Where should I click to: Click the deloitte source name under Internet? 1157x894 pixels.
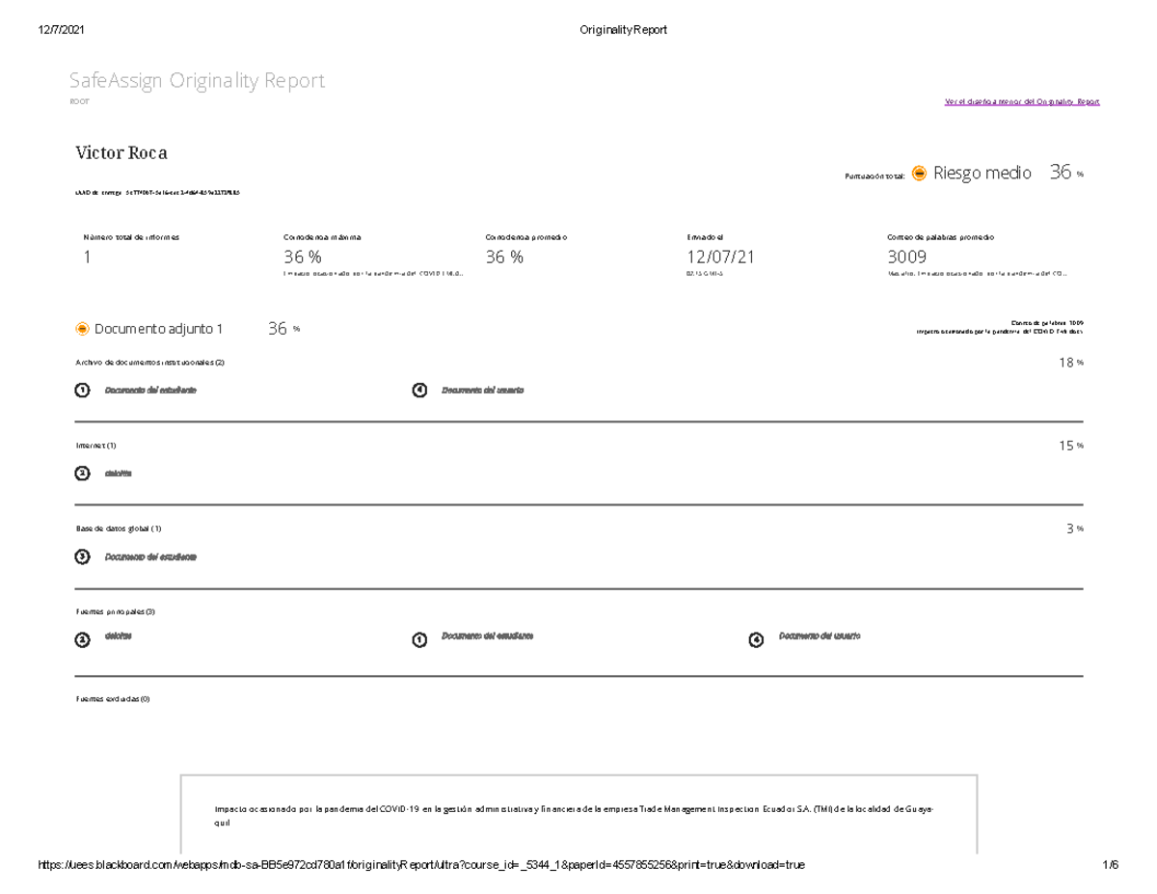pyautogui.click(x=116, y=473)
